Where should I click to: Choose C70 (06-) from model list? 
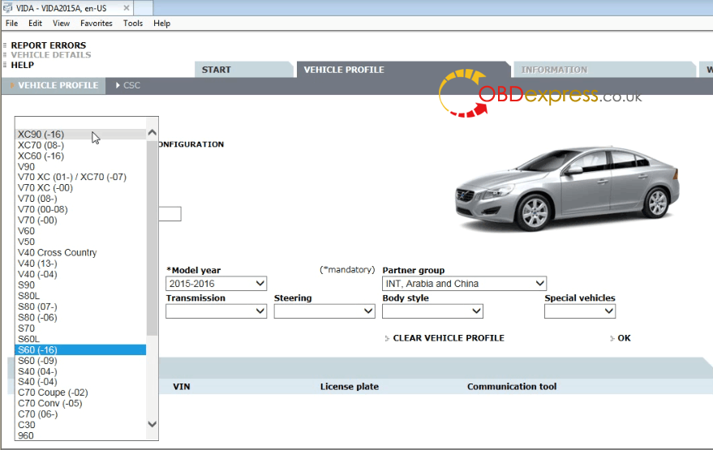(80, 414)
